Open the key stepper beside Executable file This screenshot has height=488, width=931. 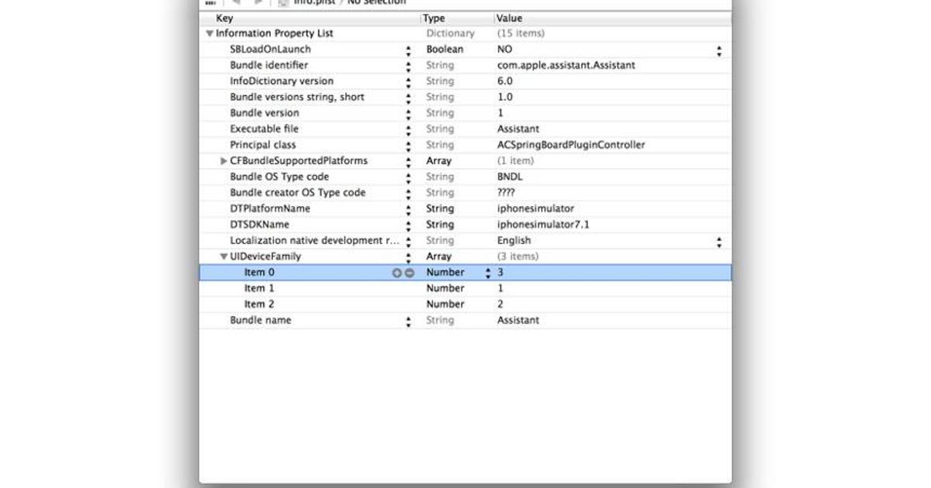pyautogui.click(x=409, y=129)
